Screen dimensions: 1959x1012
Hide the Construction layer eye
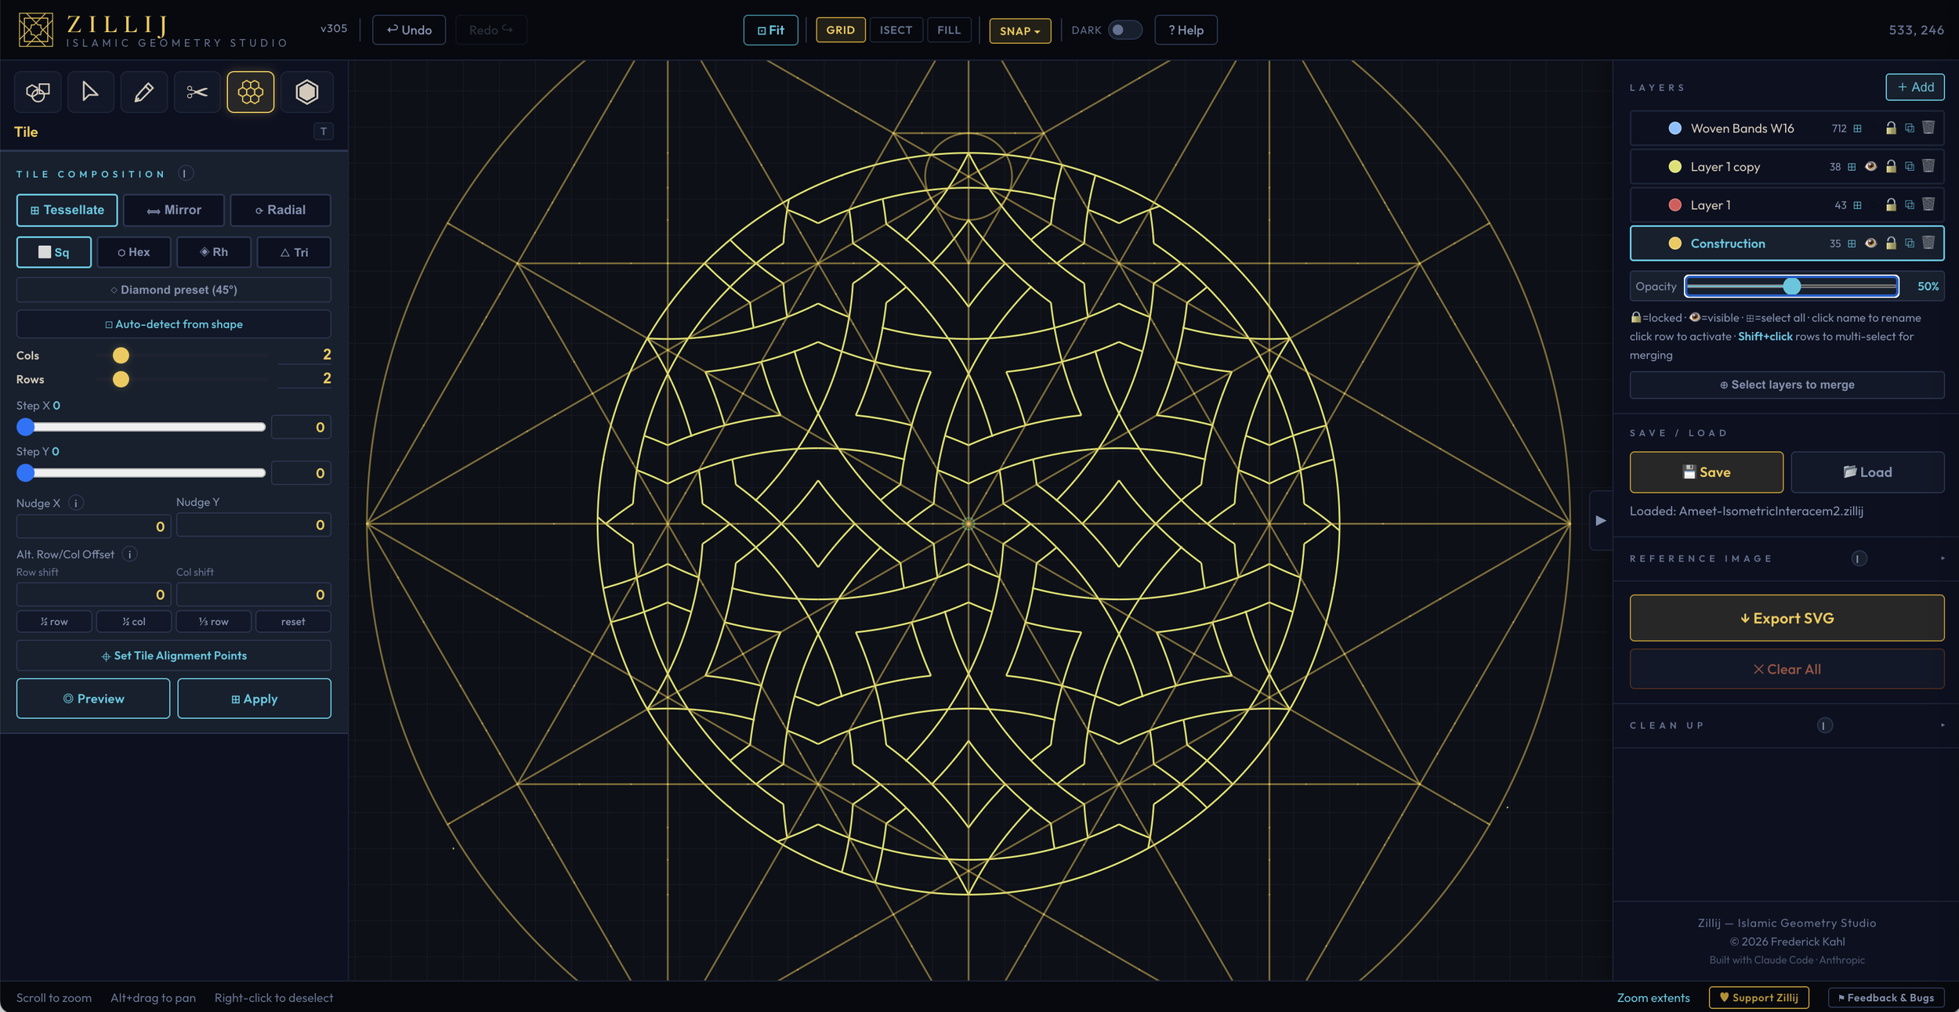click(x=1871, y=243)
